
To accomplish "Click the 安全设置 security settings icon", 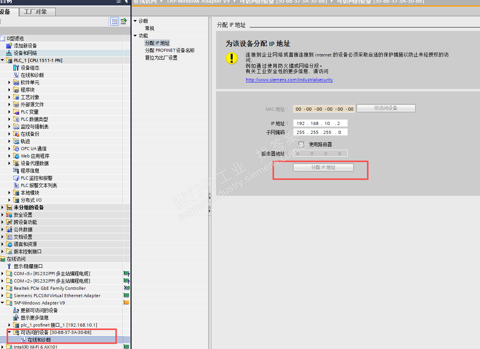I will pyautogui.click(x=9, y=215).
